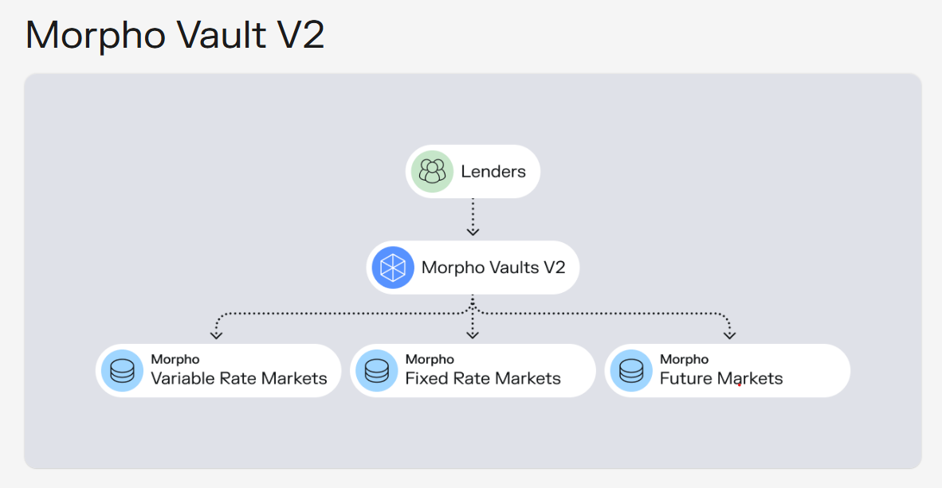Open the Variable Rate Markets text

[239, 379]
